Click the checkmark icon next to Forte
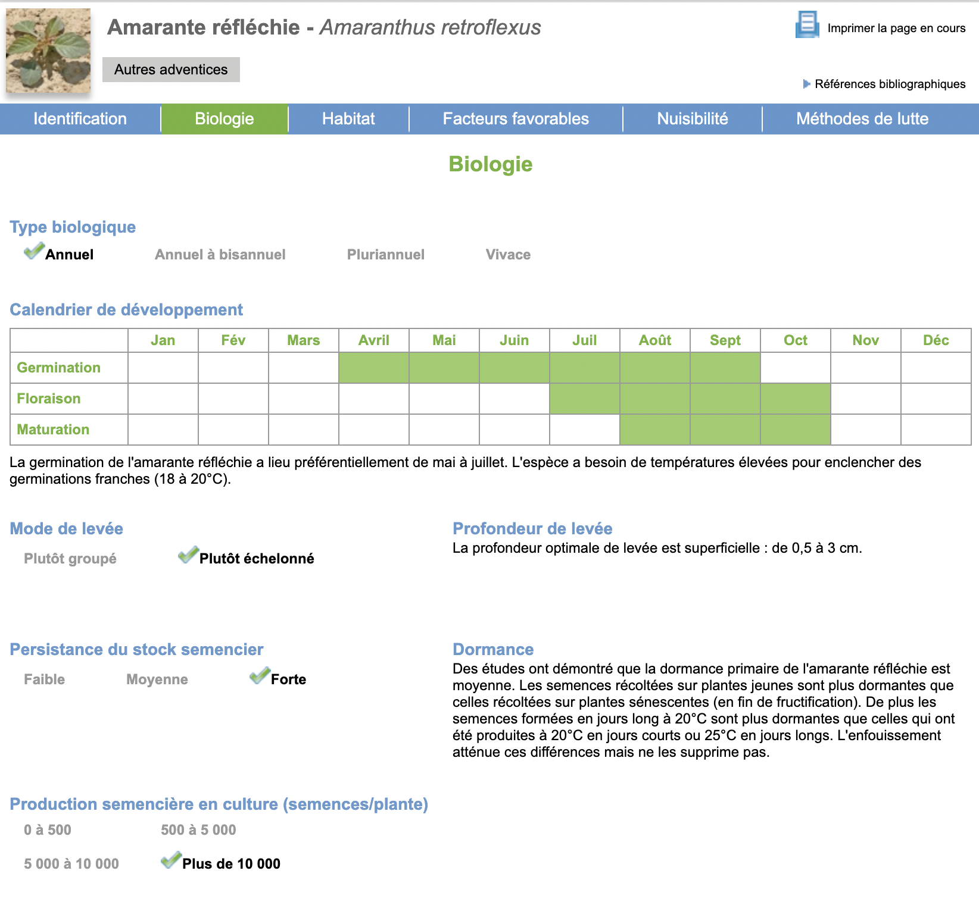 [x=260, y=676]
